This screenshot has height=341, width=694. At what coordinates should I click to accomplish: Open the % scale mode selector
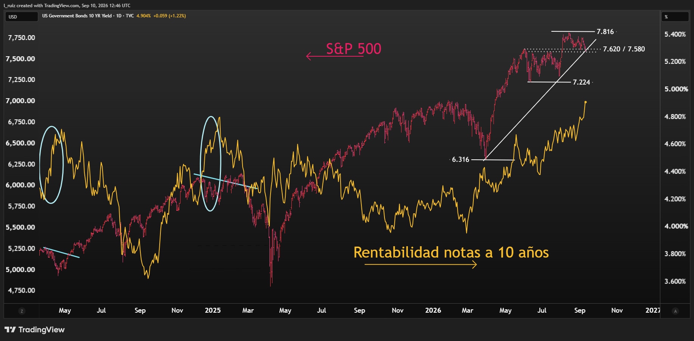(675, 17)
